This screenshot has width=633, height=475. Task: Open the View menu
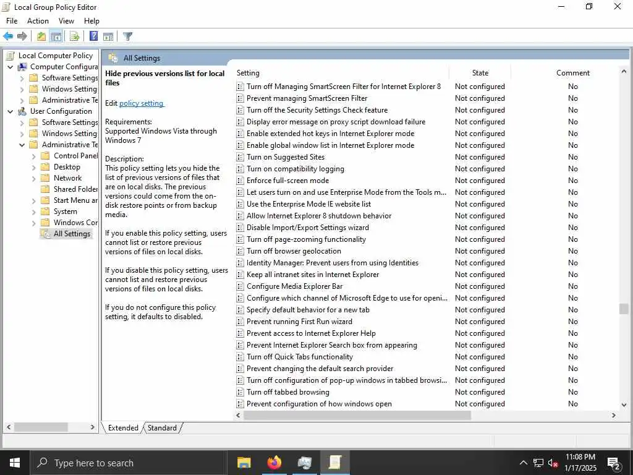pyautogui.click(x=66, y=21)
